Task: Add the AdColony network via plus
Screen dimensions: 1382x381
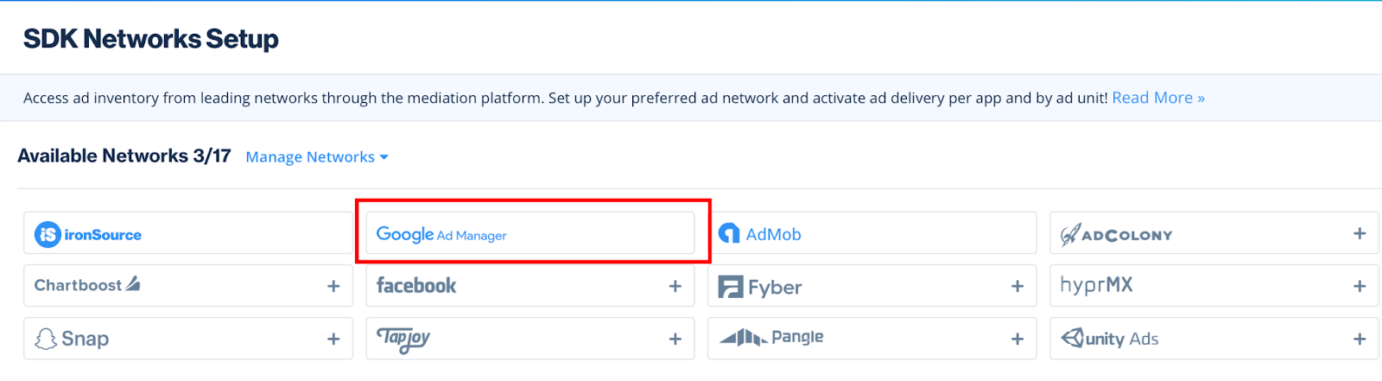Action: 1360,234
